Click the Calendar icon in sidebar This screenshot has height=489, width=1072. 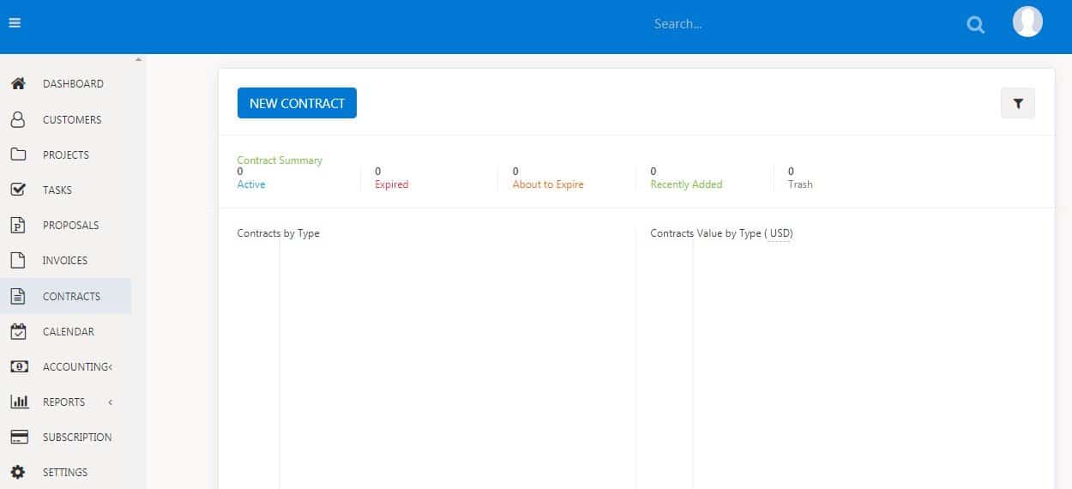tap(18, 331)
